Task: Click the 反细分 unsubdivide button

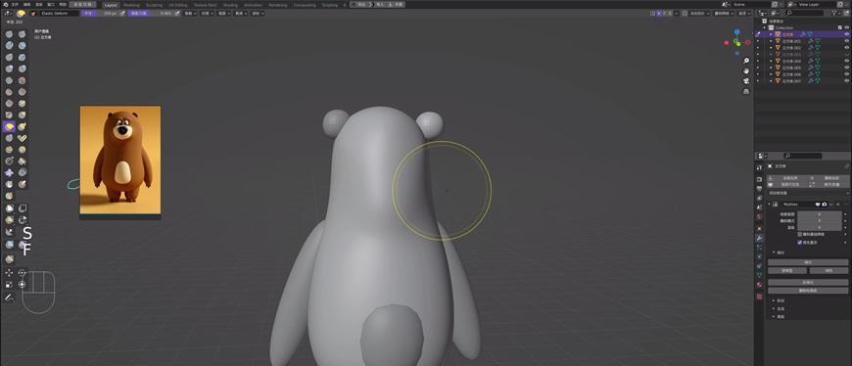Action: [808, 283]
